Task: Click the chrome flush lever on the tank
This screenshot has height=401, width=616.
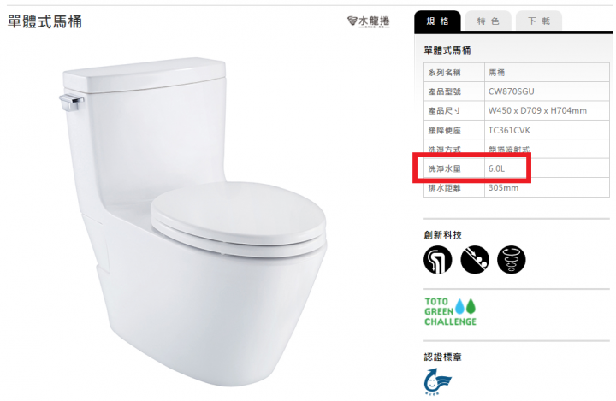Action: pyautogui.click(x=71, y=103)
